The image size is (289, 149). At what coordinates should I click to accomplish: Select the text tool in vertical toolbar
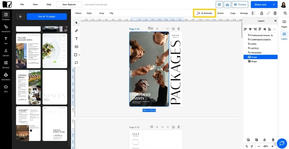click(76, 39)
